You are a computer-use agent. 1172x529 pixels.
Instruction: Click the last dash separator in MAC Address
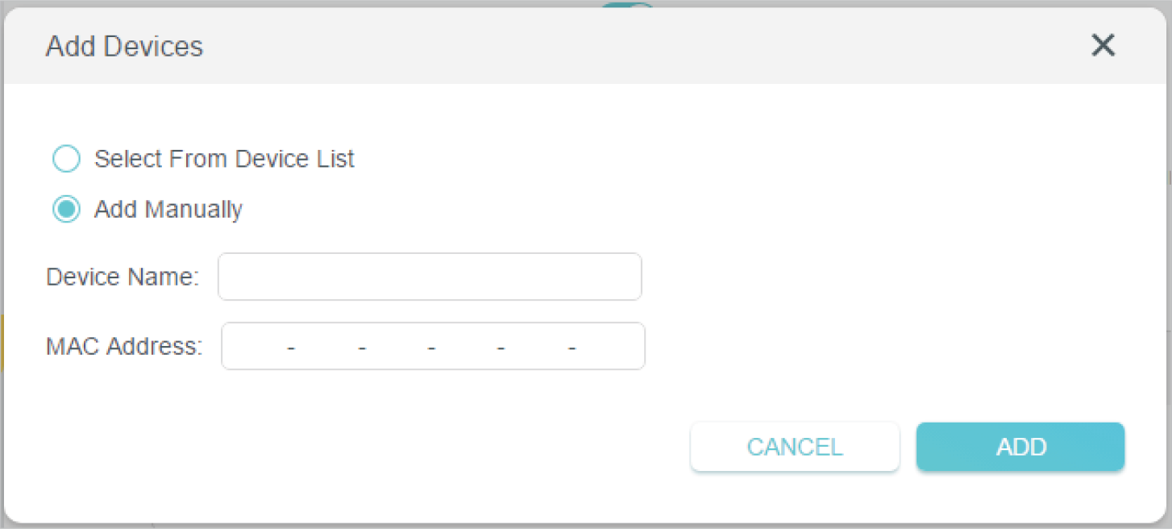coord(572,348)
